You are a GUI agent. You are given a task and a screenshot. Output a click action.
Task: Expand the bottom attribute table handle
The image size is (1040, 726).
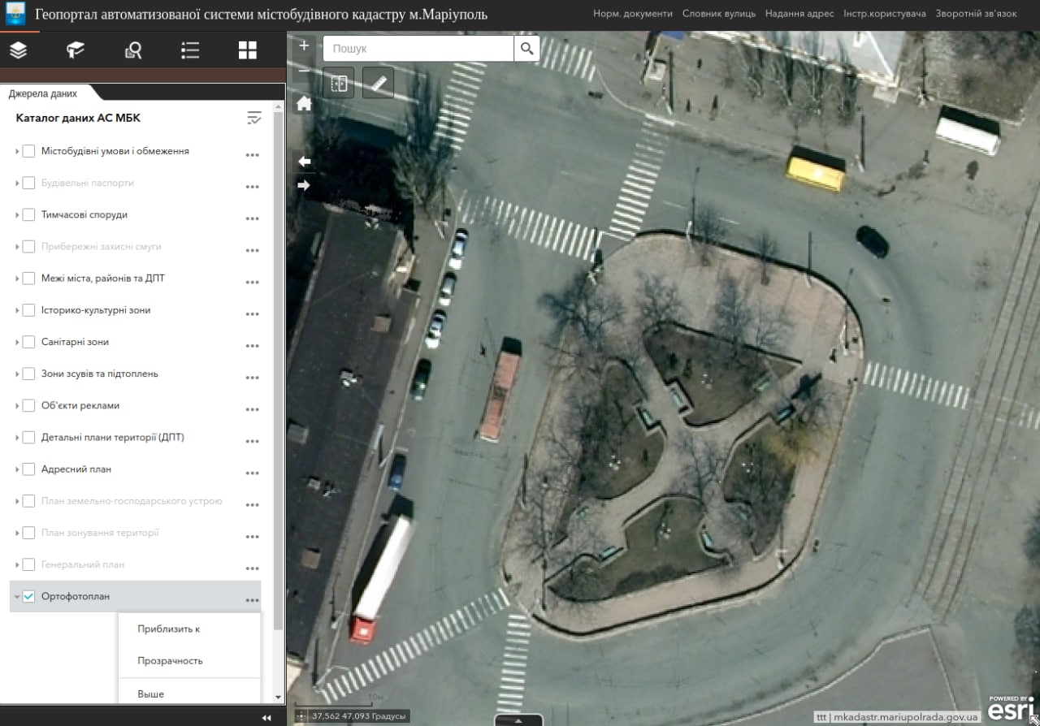(x=518, y=720)
